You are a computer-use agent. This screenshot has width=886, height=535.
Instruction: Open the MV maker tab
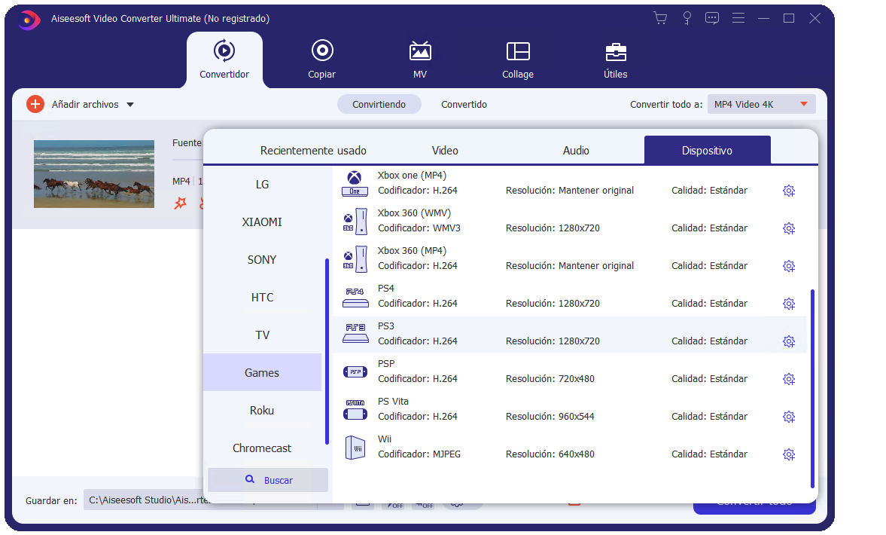click(x=420, y=60)
